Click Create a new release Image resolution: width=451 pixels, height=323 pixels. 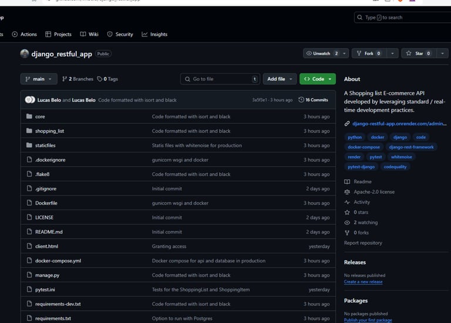(363, 282)
